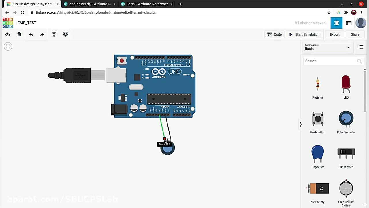This screenshot has width=369, height=208.
Task: Collapse the components panel chevron
Action: coord(300,124)
